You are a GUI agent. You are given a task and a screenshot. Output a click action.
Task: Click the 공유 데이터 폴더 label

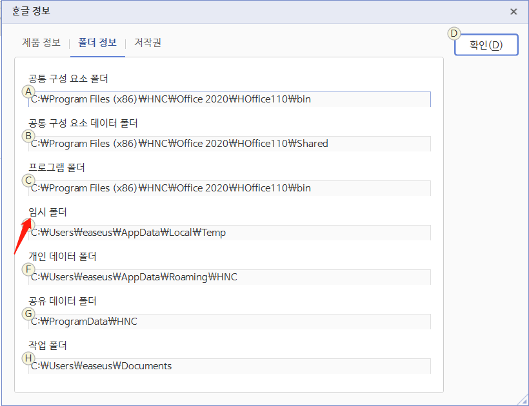pos(63,301)
